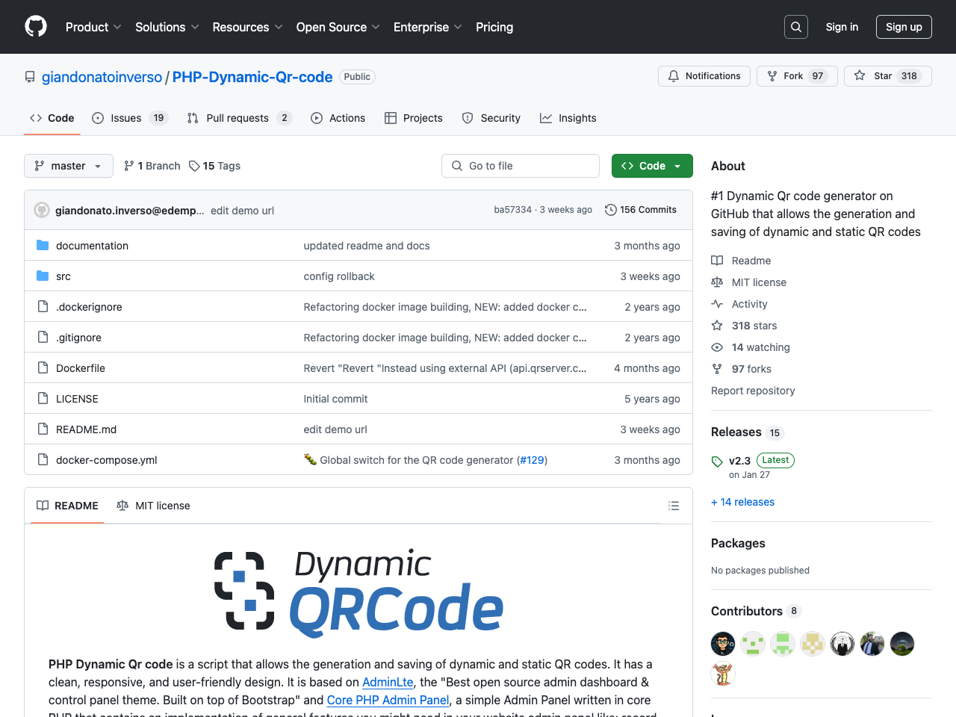The image size is (956, 717).
Task: Click the file icon beside .dockerignore
Action: point(43,306)
